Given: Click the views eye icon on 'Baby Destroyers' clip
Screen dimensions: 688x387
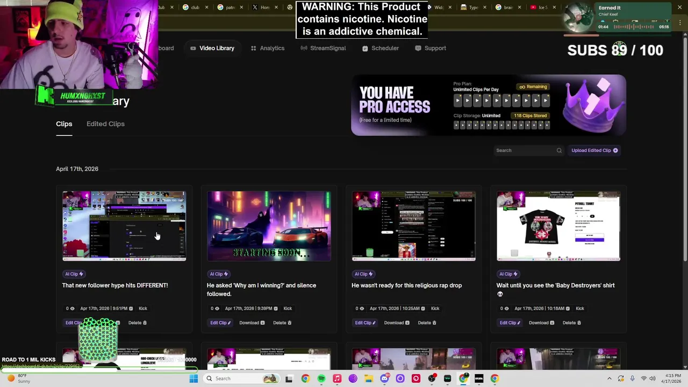Looking at the screenshot, I should pos(506,309).
